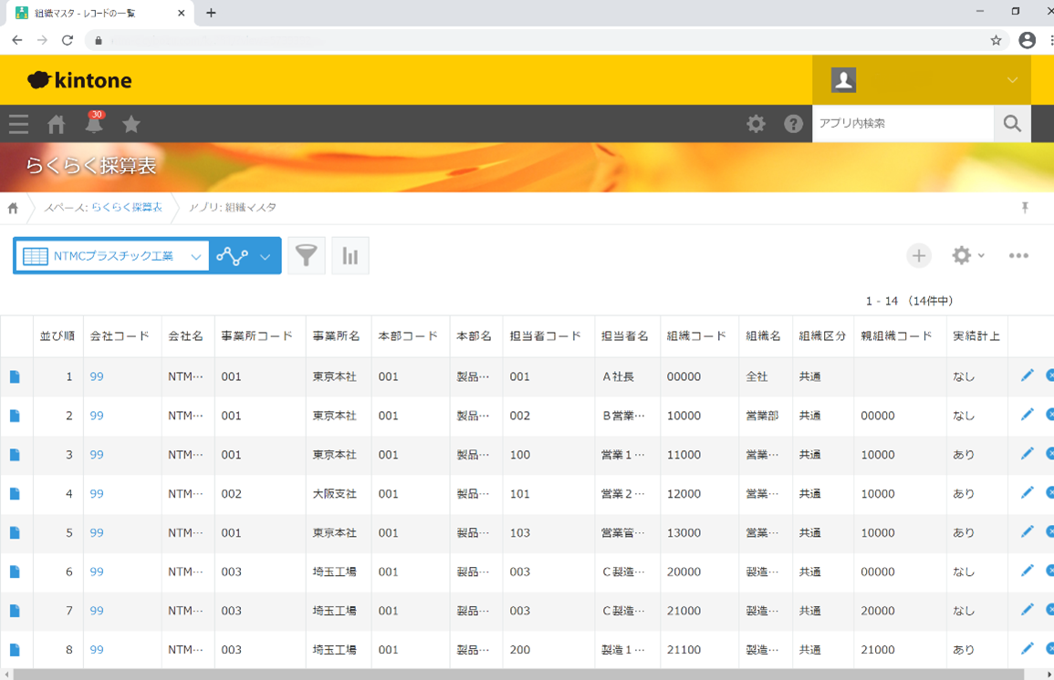Edit row 5 with pencil icon
Screen dimensions: 1054x680
click(1028, 531)
